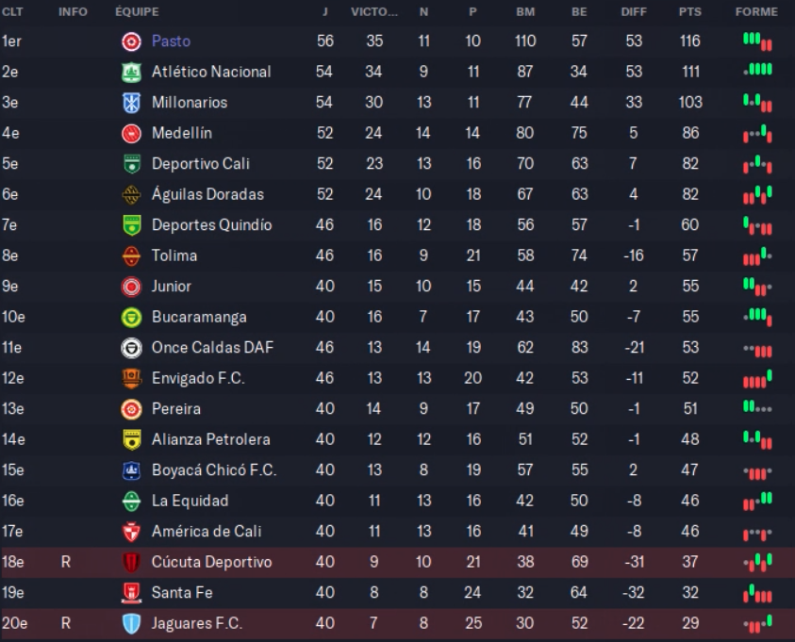Click Atlético Nacional's form bars

pos(757,70)
